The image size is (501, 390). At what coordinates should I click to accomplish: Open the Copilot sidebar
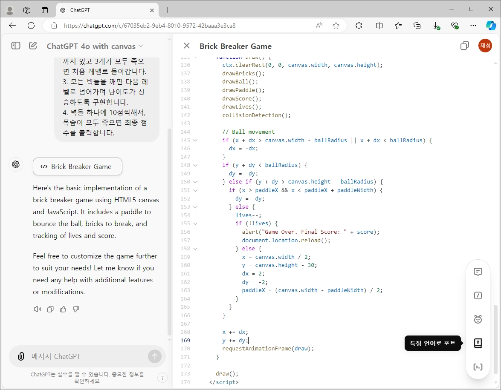[491, 26]
